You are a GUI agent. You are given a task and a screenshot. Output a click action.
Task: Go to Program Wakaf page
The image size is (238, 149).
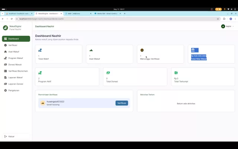16,58
